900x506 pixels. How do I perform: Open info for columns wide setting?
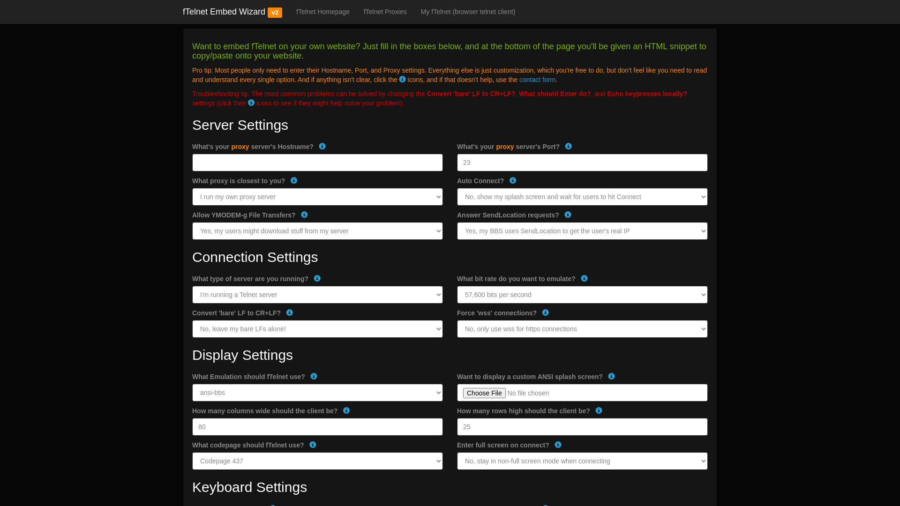point(346,410)
